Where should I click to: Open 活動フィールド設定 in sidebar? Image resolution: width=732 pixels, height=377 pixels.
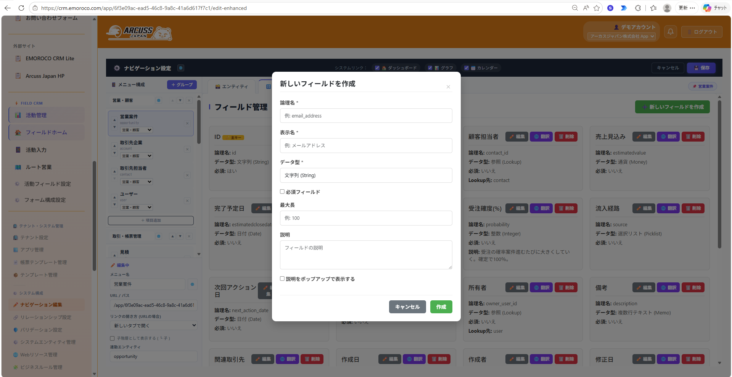pos(47,184)
